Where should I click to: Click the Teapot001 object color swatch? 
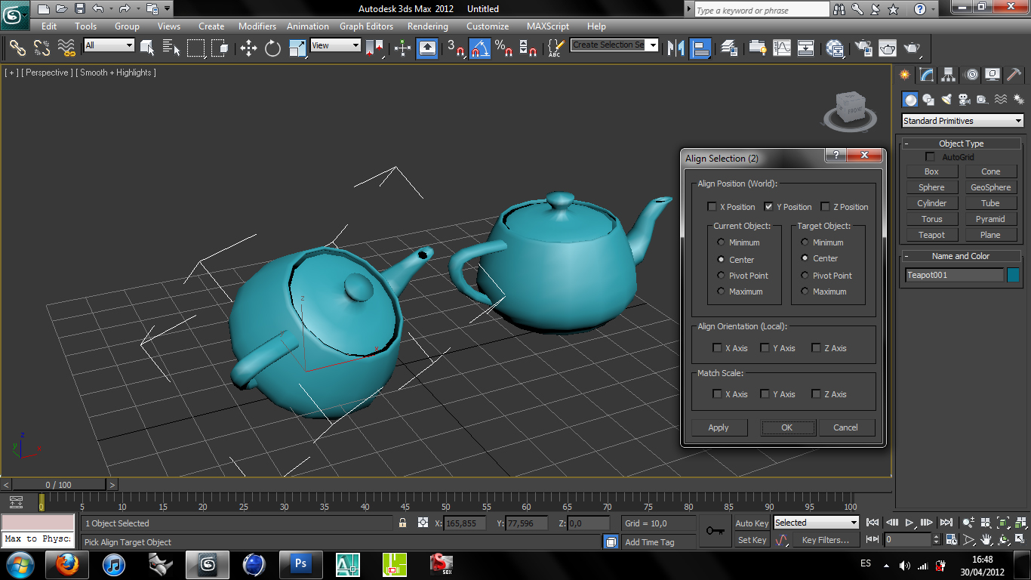tap(1013, 275)
